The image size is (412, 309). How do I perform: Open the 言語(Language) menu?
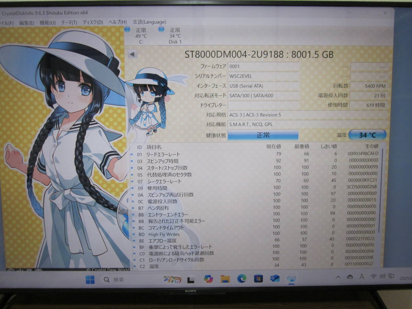(x=149, y=22)
